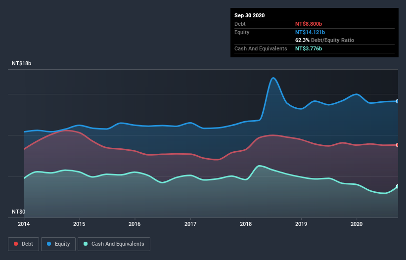Click the red Debt endpoint marker
The height and width of the screenshot is (260, 406).
398,145
